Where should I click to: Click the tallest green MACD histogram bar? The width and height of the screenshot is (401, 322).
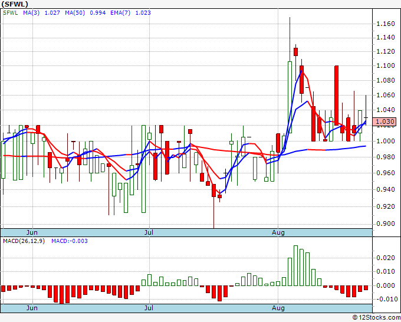tap(295, 266)
